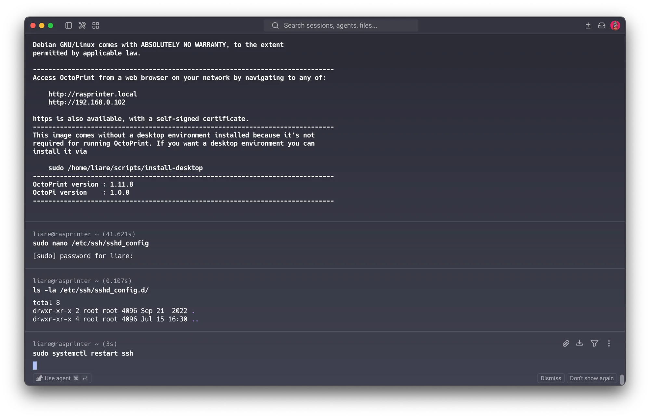Maximize window with the green button
Screen dimensions: 650x418
coord(50,25)
